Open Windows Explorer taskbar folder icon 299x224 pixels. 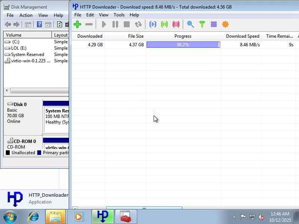55,217
